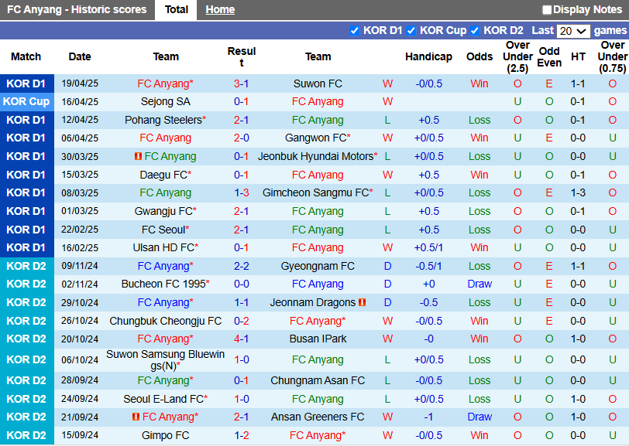The image size is (629, 446).
Task: Open Chungbuk Cheongju FC team link
Action: pos(165,321)
